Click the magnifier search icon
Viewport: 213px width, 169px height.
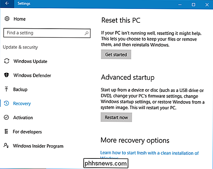point(86,33)
